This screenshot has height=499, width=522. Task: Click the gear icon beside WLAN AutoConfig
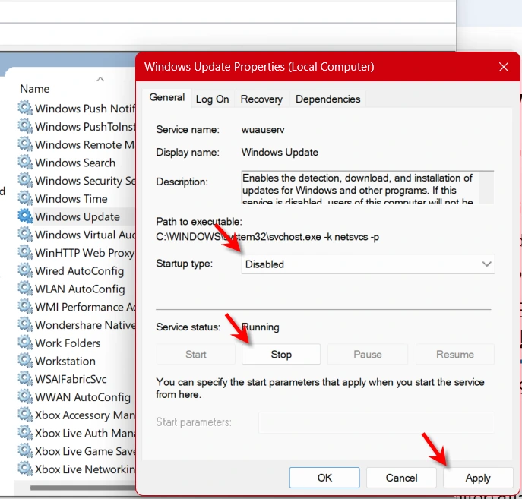25,288
